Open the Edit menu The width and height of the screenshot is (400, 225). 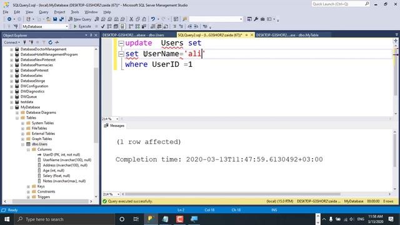pyautogui.click(x=17, y=12)
